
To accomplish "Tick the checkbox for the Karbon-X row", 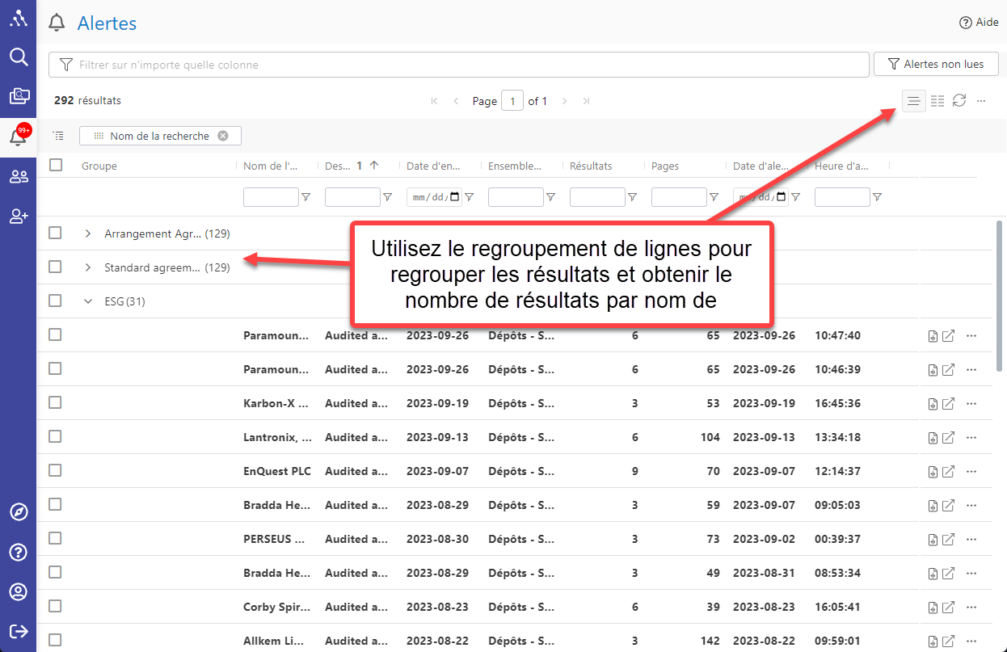I will 55,402.
